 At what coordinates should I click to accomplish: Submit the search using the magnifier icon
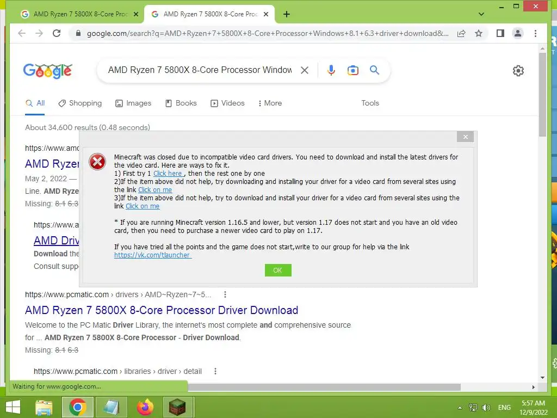coord(374,70)
